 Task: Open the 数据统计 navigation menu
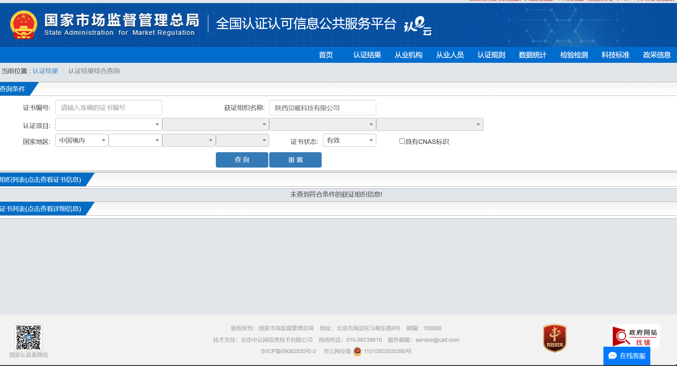tap(533, 55)
